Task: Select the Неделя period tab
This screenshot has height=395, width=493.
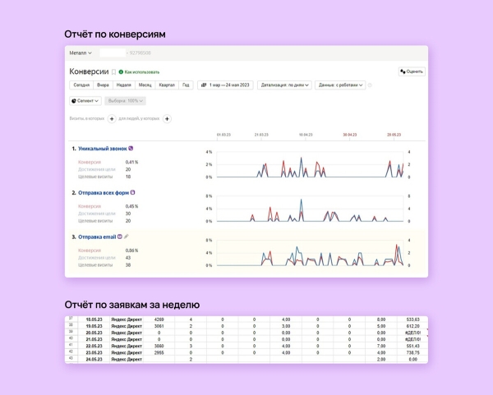Action: click(x=124, y=85)
